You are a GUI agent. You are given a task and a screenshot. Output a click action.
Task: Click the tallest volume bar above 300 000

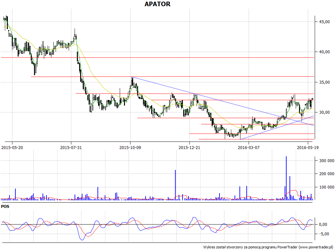[286, 178]
